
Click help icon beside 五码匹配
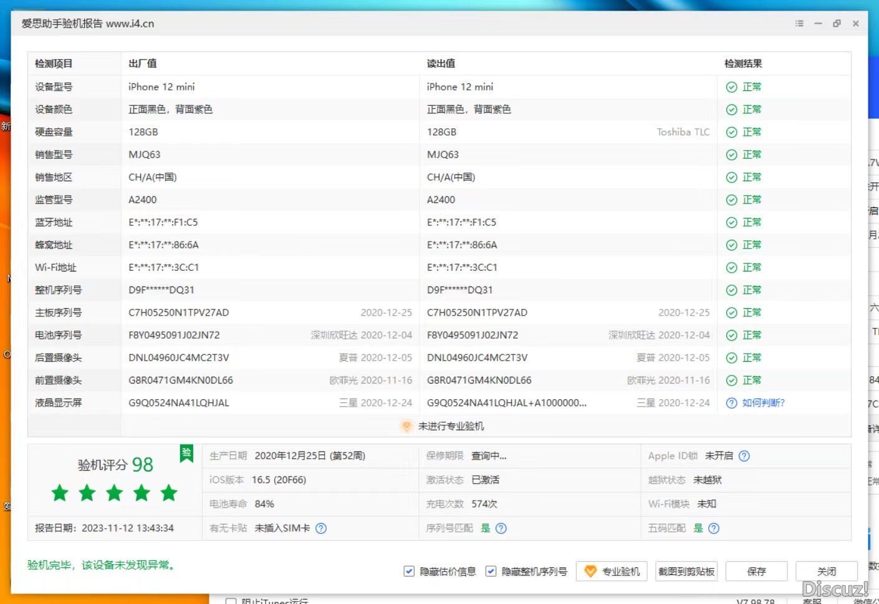click(714, 528)
